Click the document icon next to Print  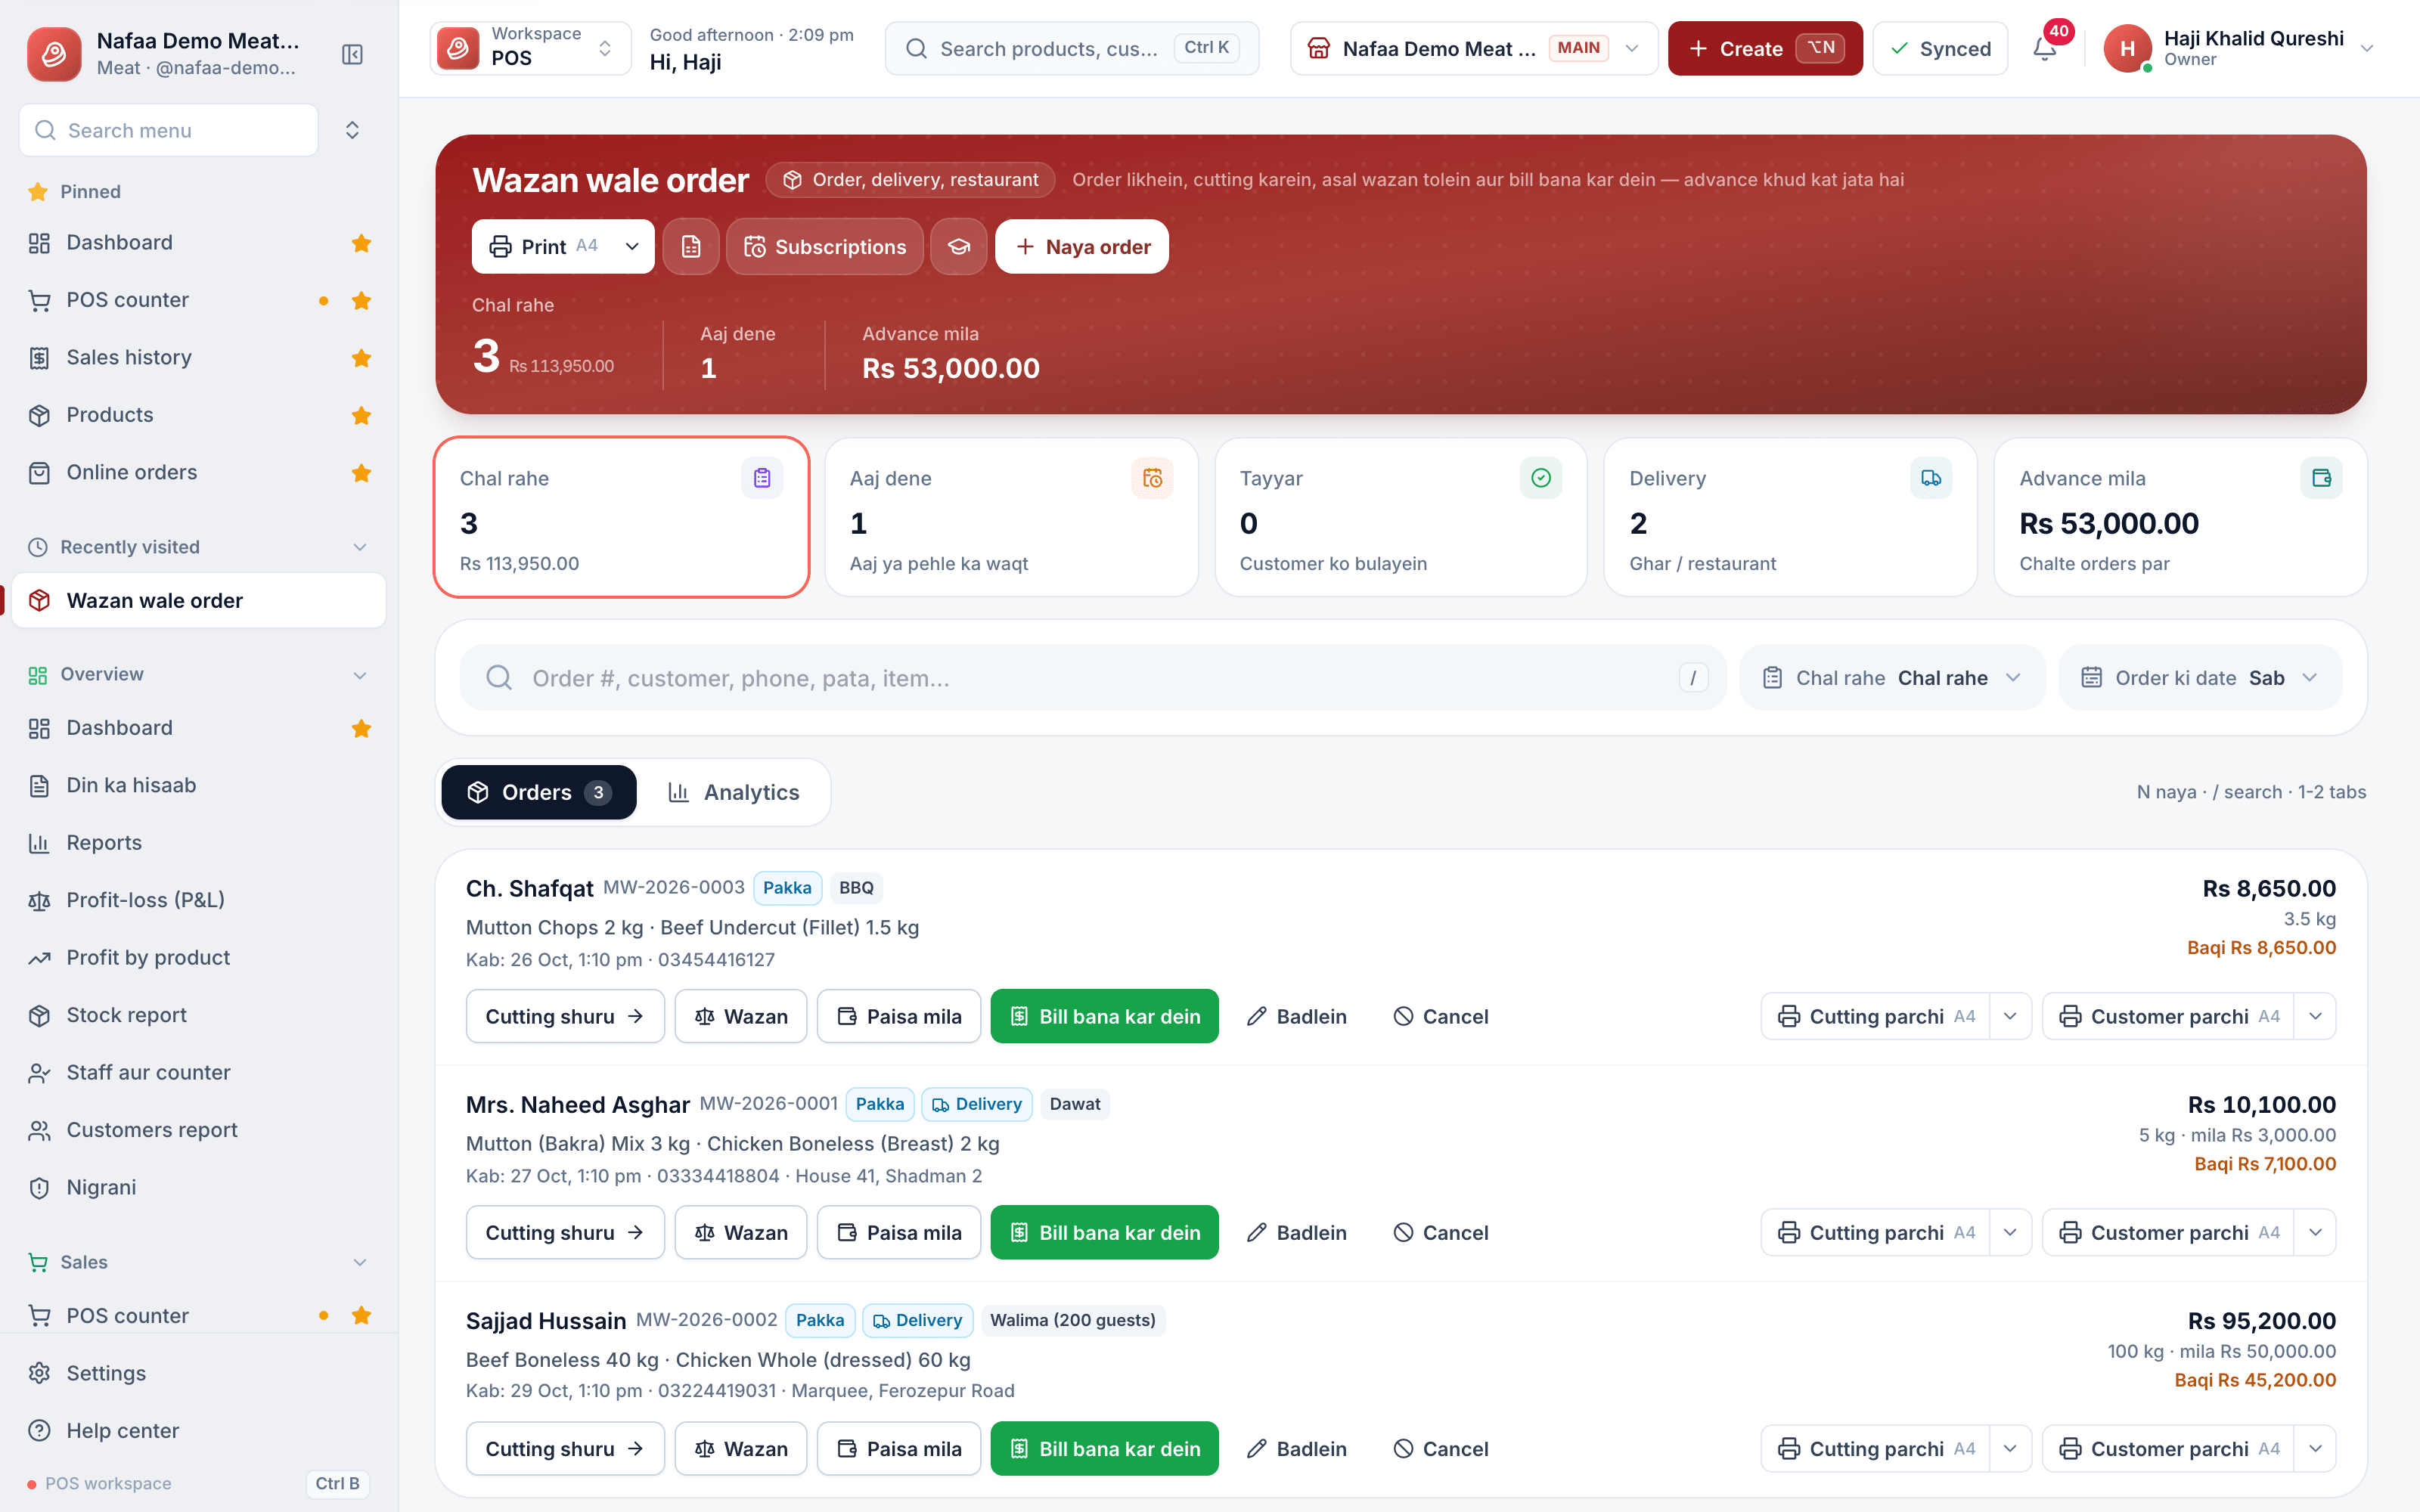pyautogui.click(x=691, y=246)
